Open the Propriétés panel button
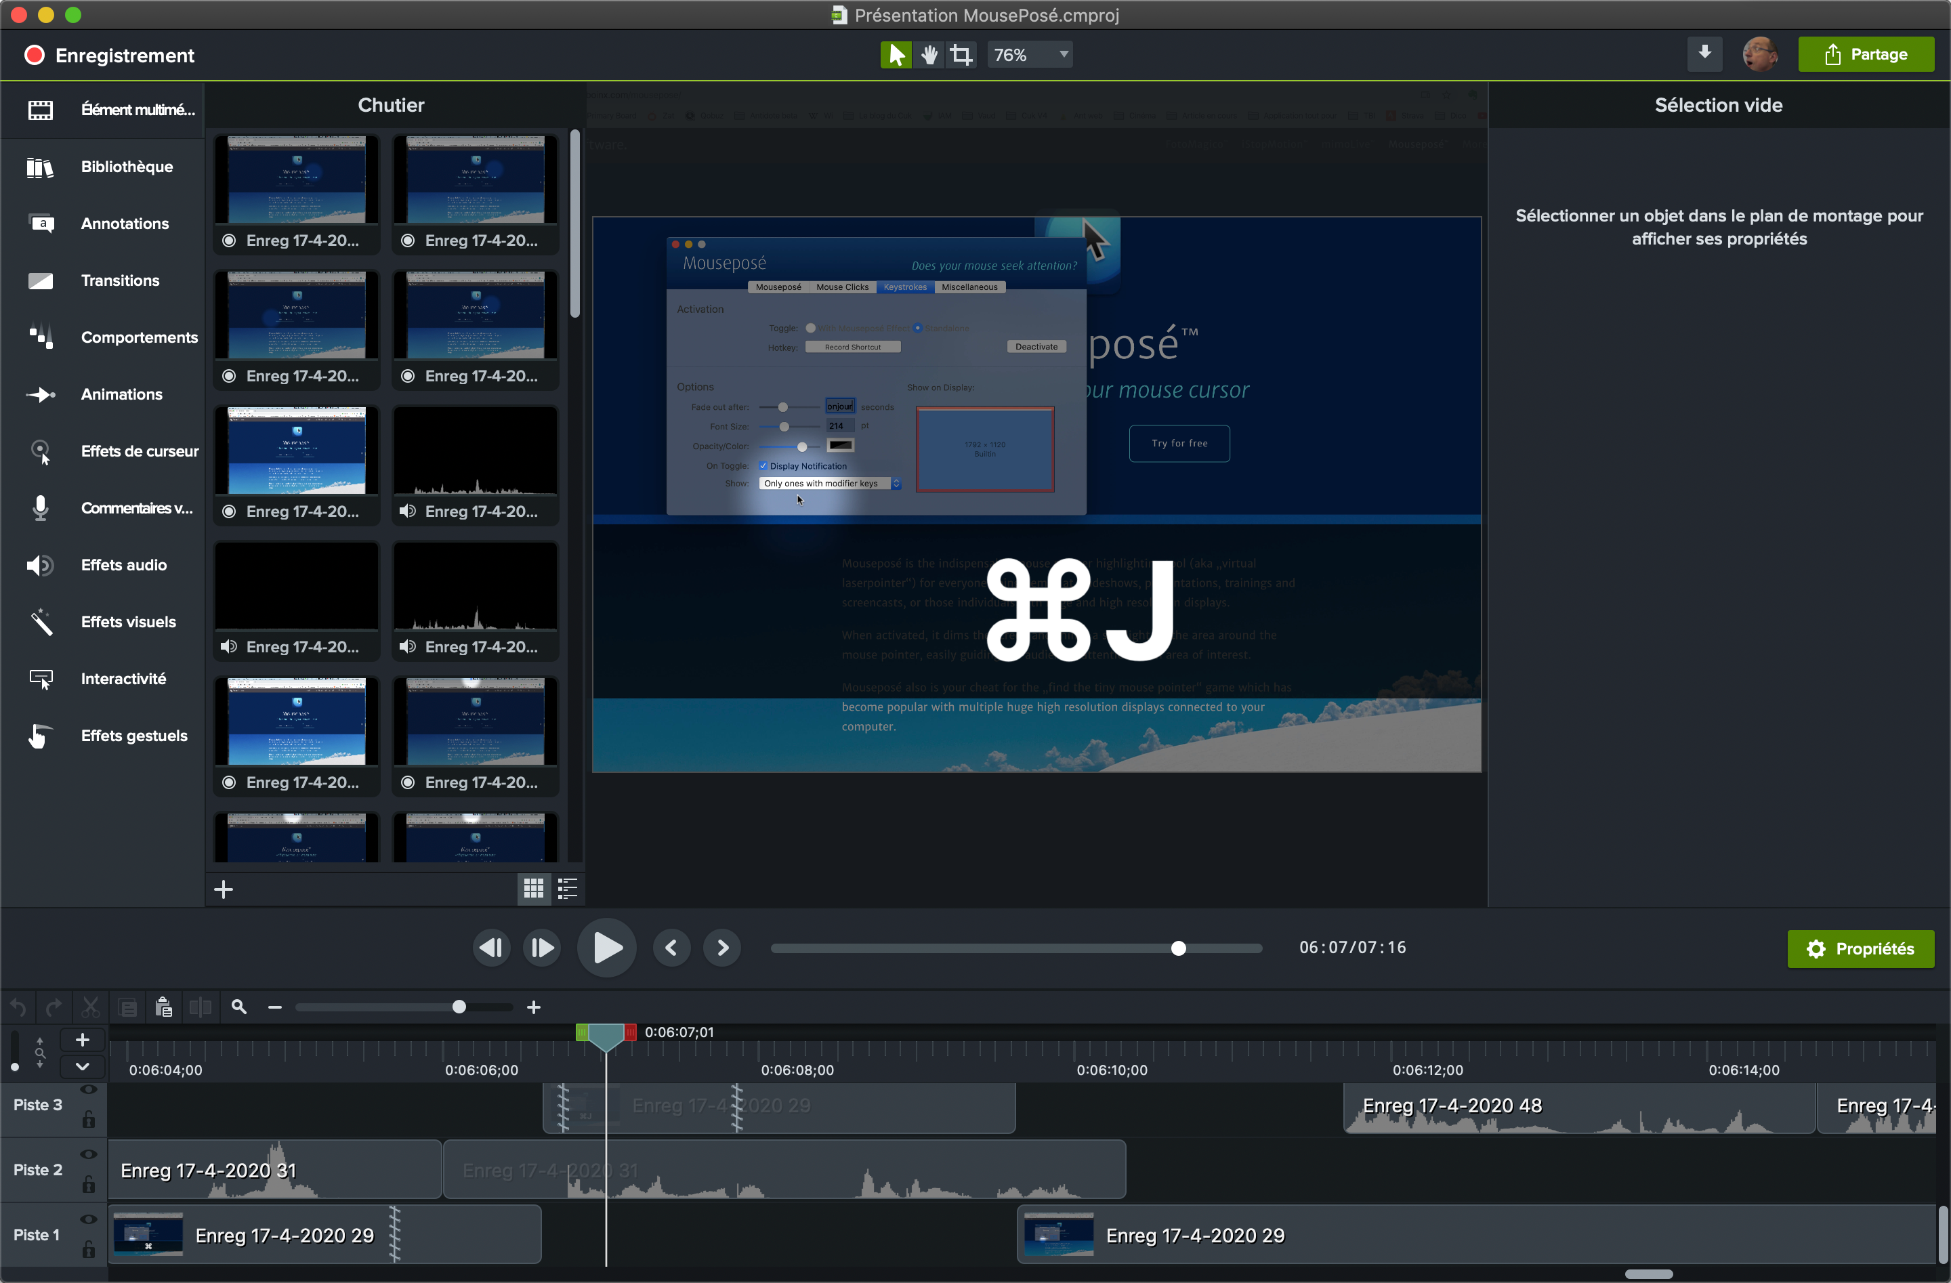 [x=1861, y=948]
